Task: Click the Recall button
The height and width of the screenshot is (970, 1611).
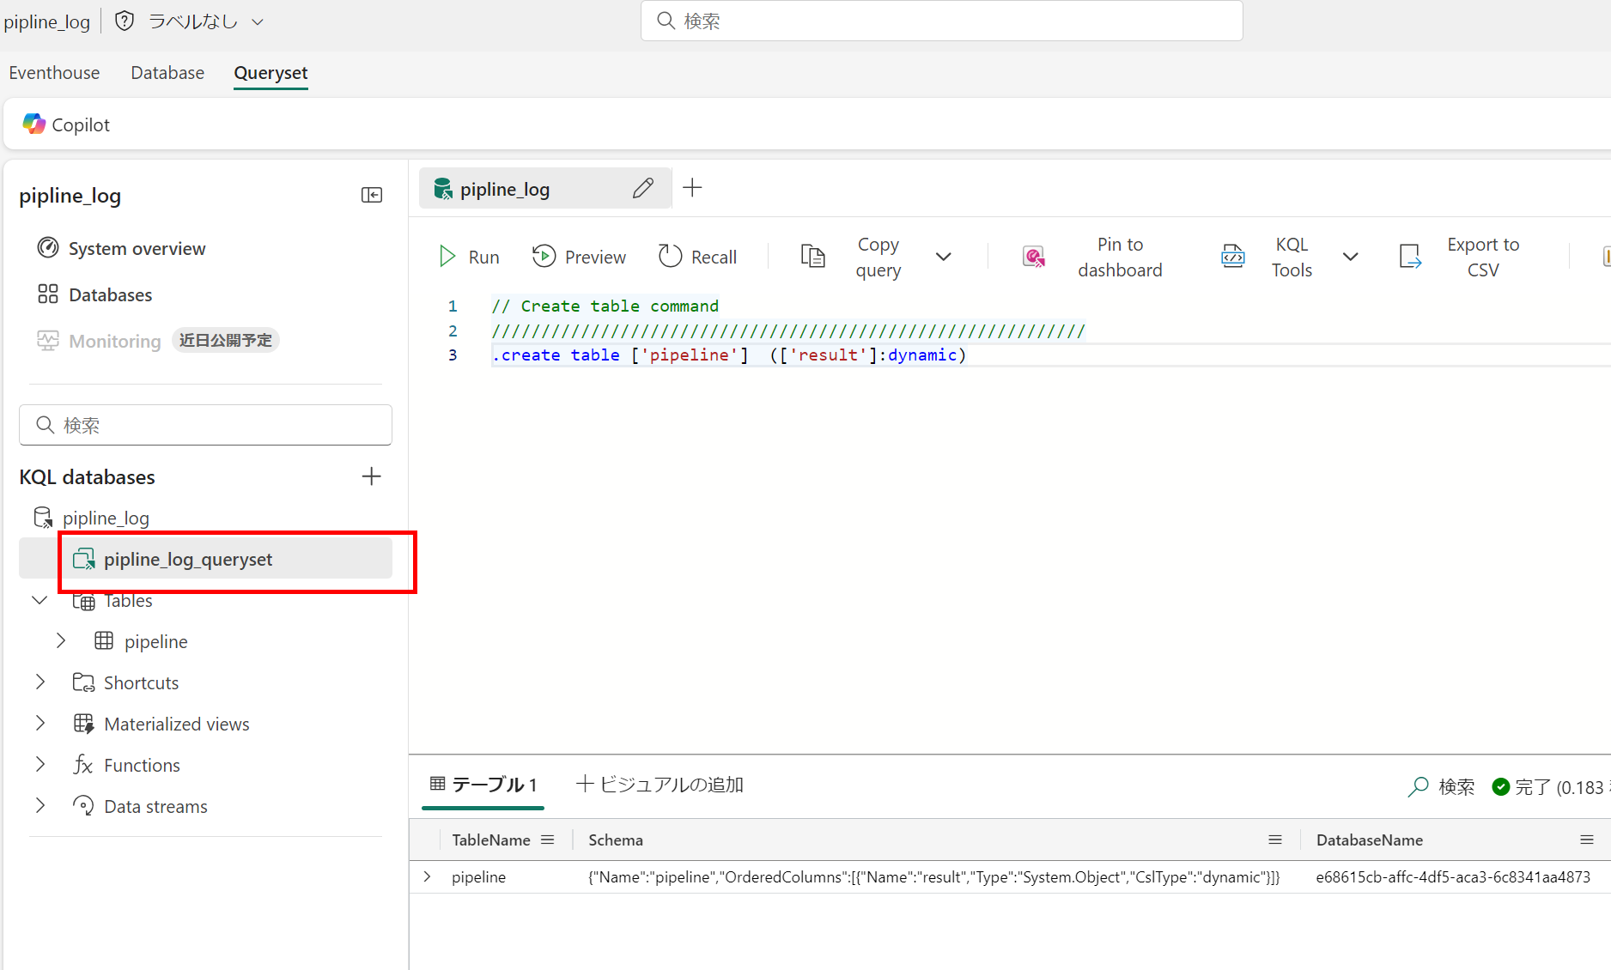Action: pyautogui.click(x=697, y=257)
